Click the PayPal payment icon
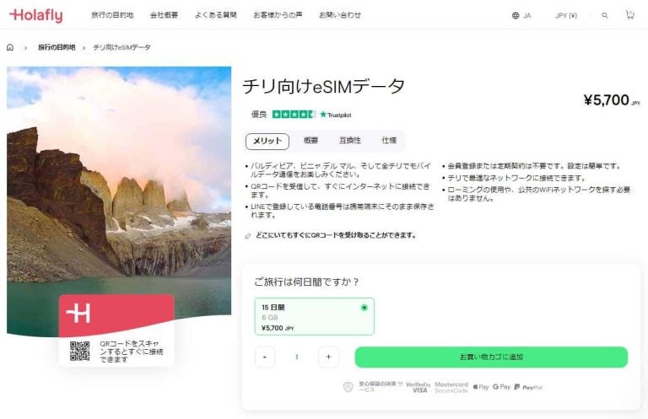The height and width of the screenshot is (419, 648). [x=528, y=387]
